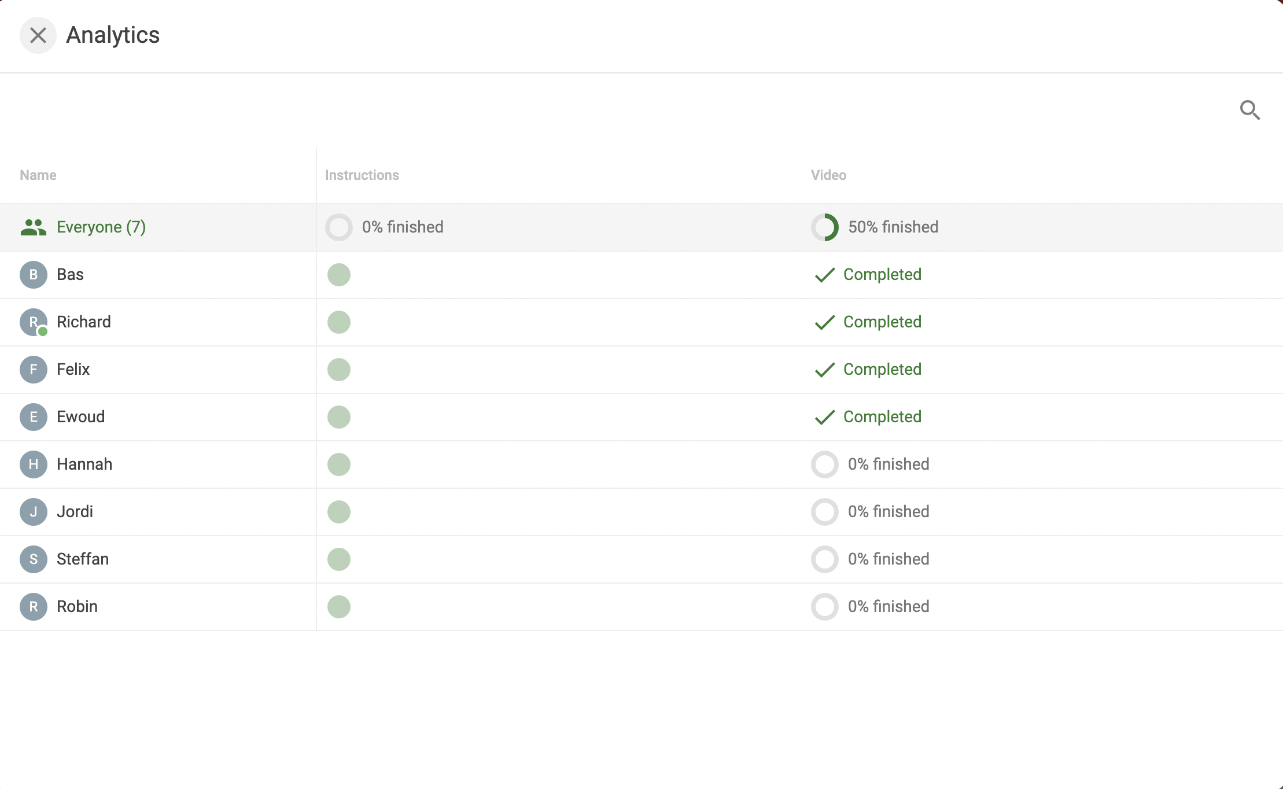Click the Instructions column header
This screenshot has width=1283, height=789.
pos(362,175)
